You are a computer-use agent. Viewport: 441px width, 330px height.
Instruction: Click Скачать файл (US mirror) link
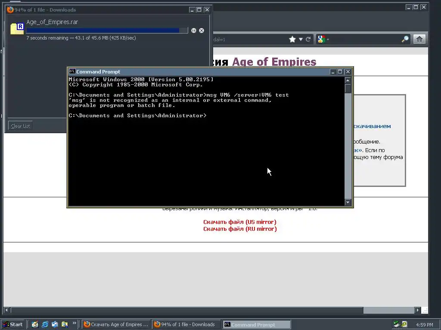click(x=239, y=222)
